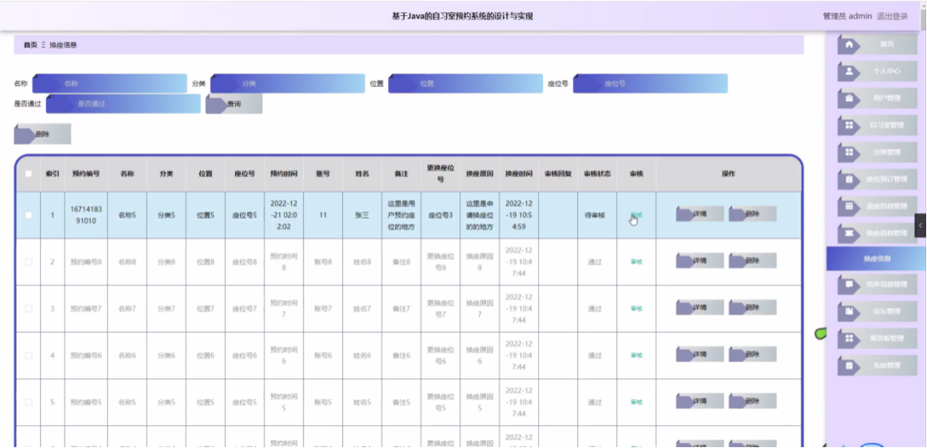The width and height of the screenshot is (927, 448).
Task: Click the 换座时间 column header
Action: coord(519,174)
